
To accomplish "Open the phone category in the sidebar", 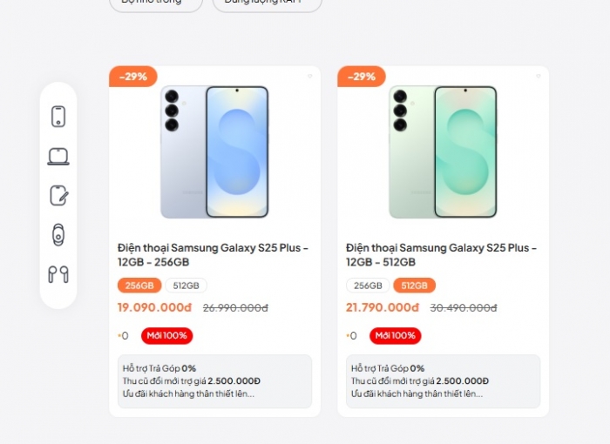I will click(58, 117).
